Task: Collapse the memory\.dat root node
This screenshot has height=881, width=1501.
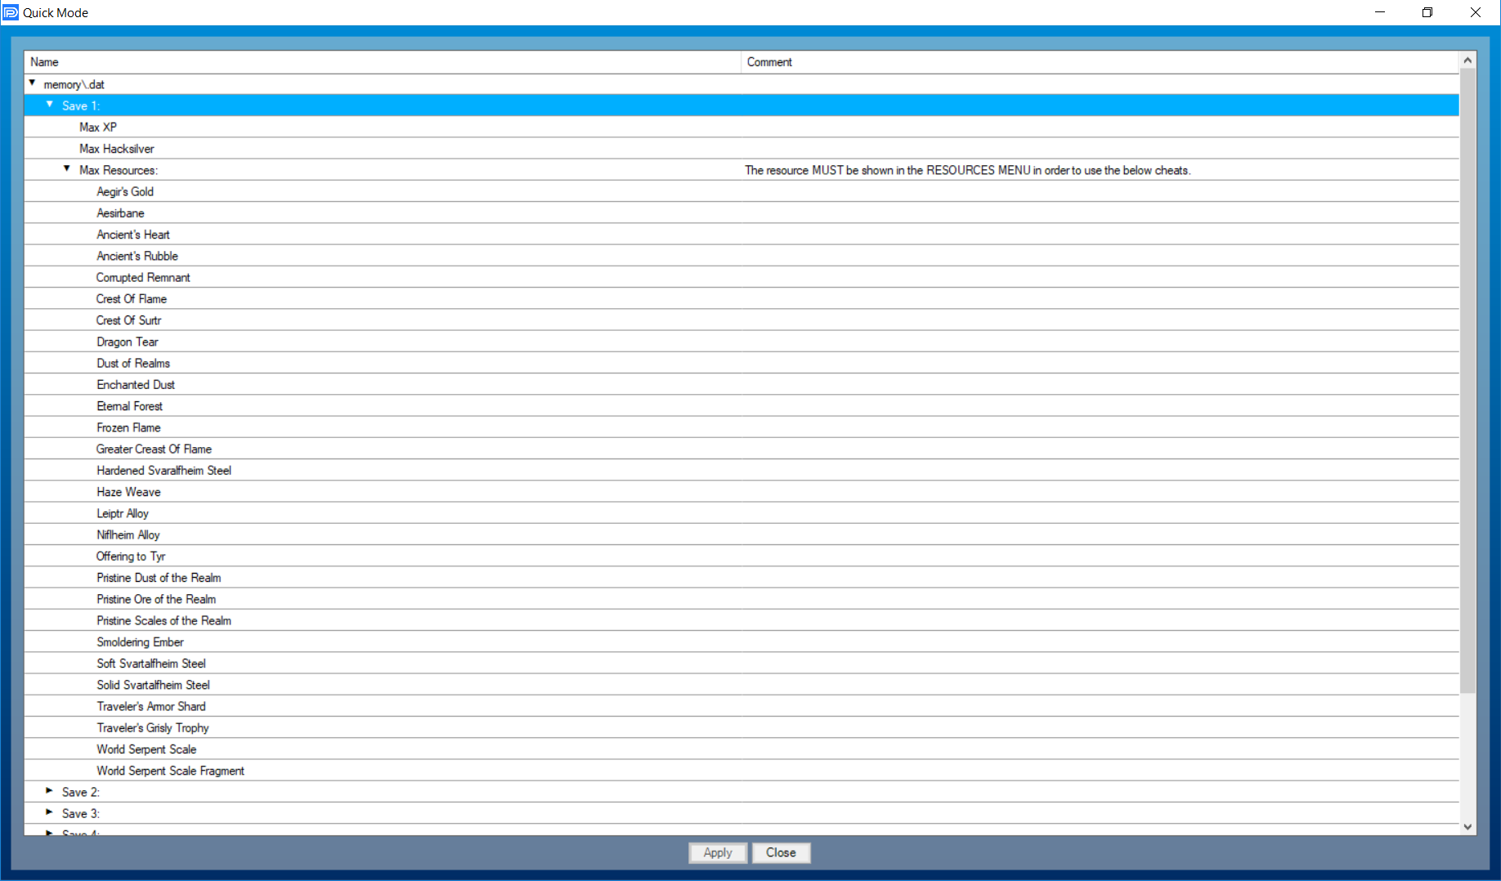Action: (x=32, y=83)
